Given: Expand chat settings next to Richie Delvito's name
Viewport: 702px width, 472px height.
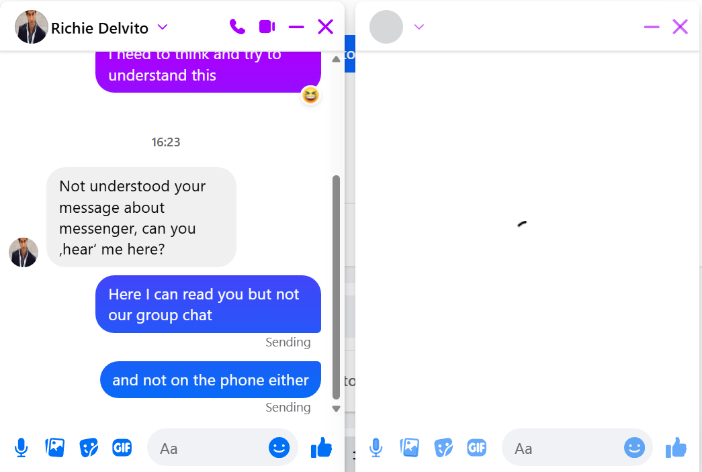Looking at the screenshot, I should [163, 28].
